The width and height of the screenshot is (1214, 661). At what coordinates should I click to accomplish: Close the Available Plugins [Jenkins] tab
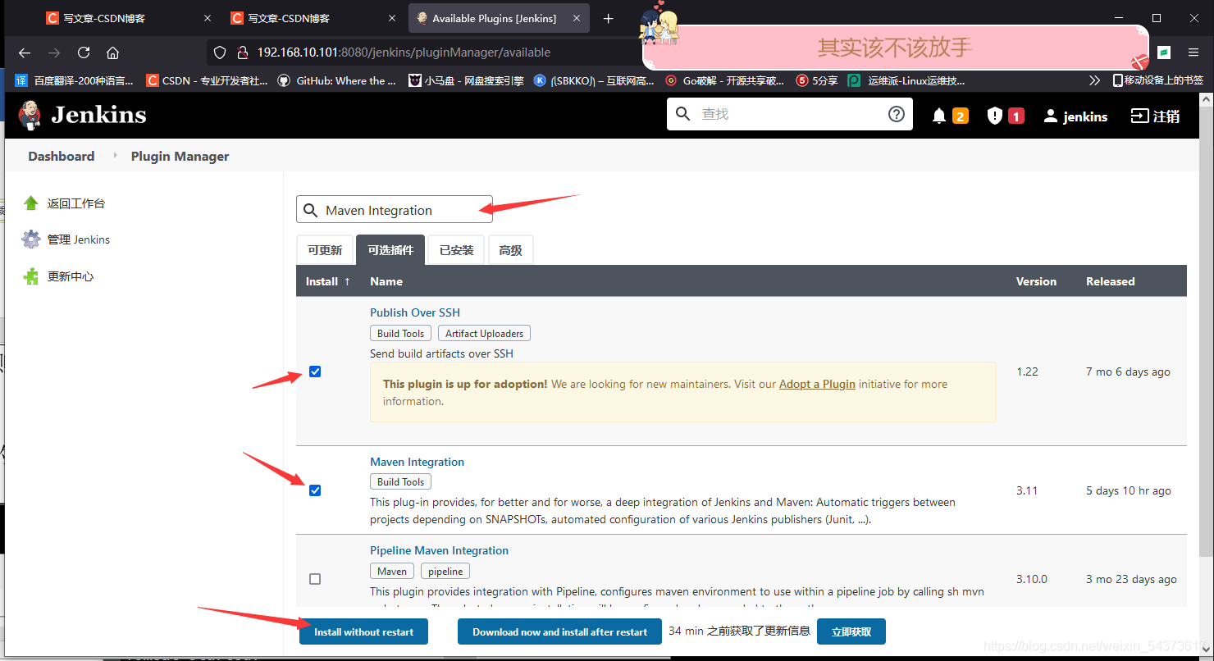[577, 18]
